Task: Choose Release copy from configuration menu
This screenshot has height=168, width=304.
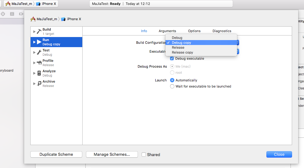Action: point(201,52)
